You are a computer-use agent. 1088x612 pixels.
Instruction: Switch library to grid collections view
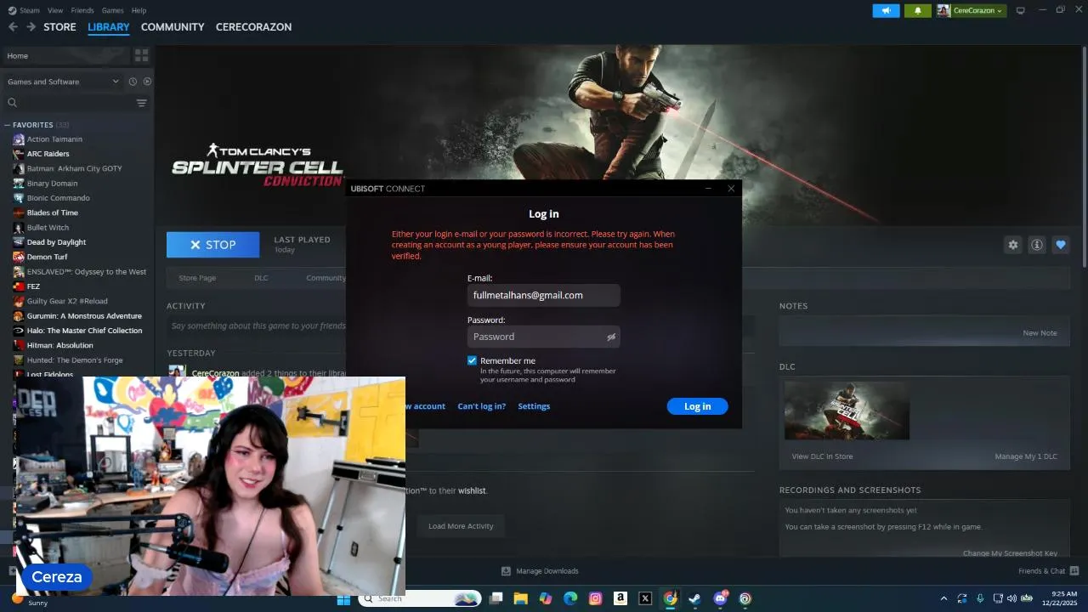tap(141, 55)
